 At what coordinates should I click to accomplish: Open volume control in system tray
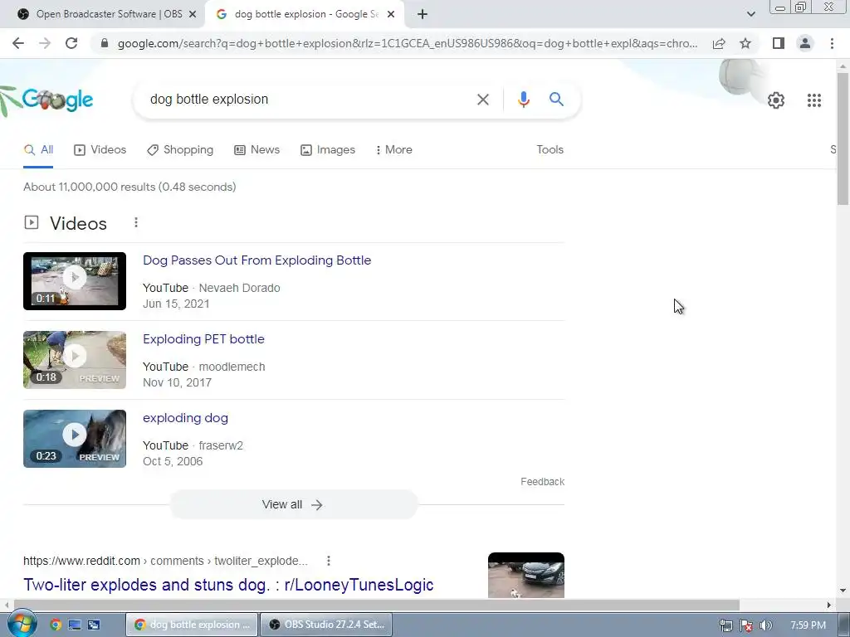[766, 625]
